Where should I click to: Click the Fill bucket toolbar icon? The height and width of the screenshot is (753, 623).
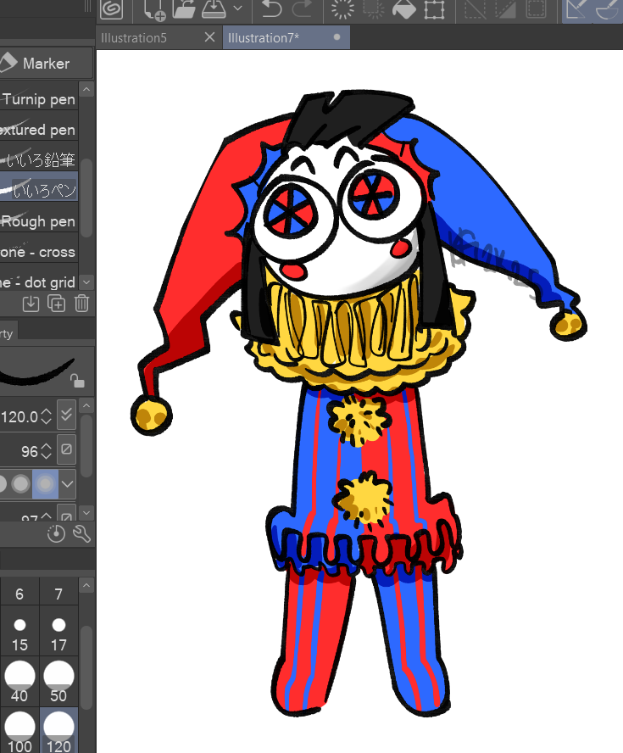click(x=404, y=8)
